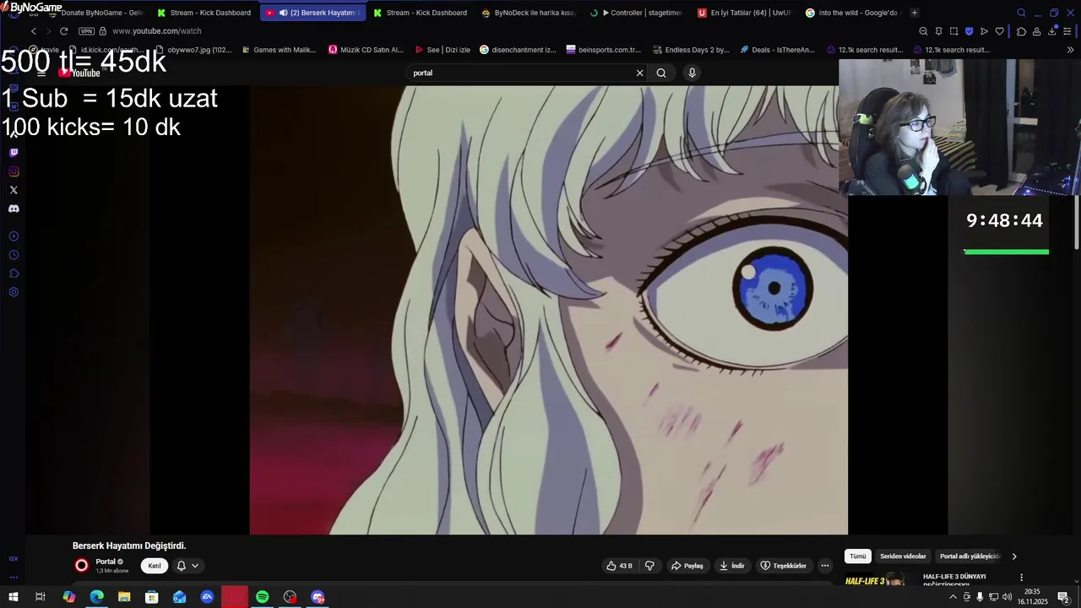Open Discord from the browser sidebar
This screenshot has width=1081, height=608.
[14, 209]
